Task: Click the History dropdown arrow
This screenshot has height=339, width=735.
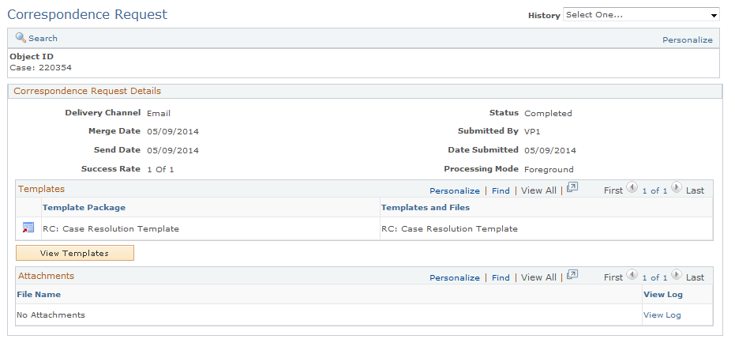Action: 714,16
